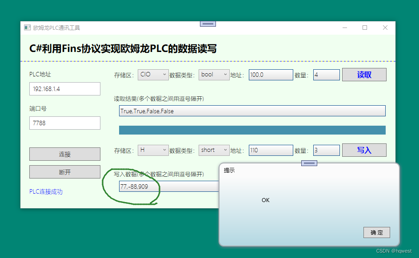Click the heading C#利用Fins协议 title
The width and height of the screenshot is (419, 258).
pyautogui.click(x=123, y=49)
